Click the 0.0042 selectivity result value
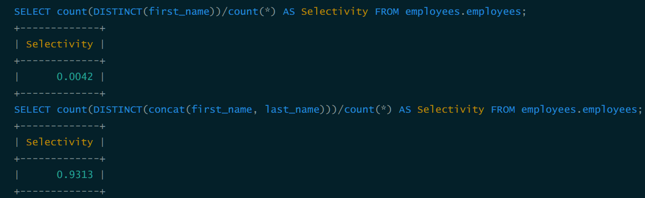 (74, 77)
